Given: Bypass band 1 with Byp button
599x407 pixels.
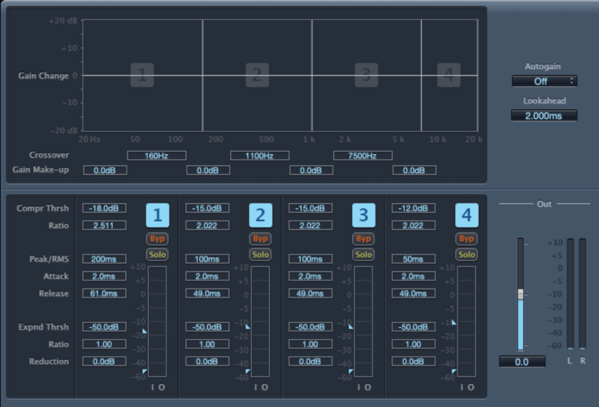Looking at the screenshot, I should point(157,239).
